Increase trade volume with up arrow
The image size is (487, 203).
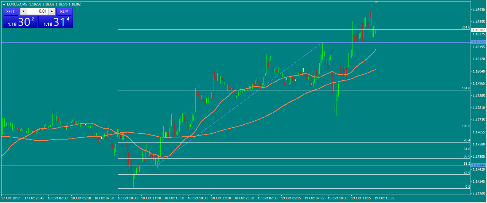click(51, 11)
